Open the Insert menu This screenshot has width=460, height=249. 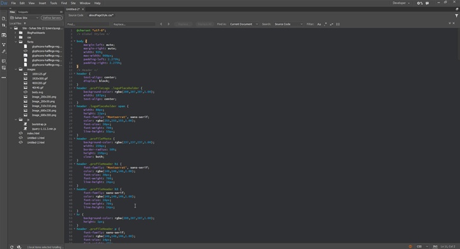click(42, 3)
